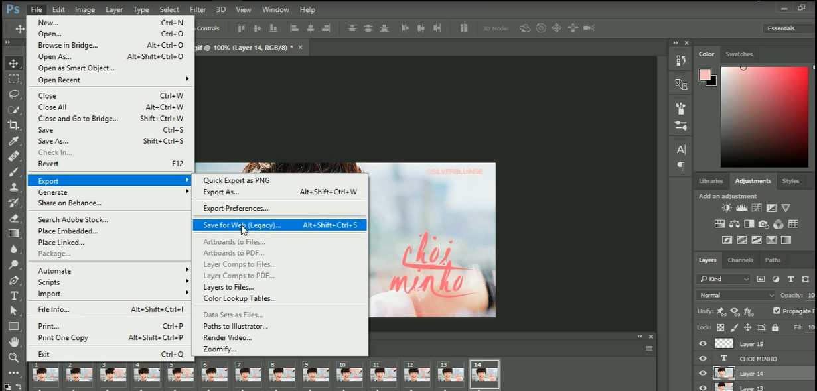
Task: Select the Path Selection tool
Action: click(13, 311)
